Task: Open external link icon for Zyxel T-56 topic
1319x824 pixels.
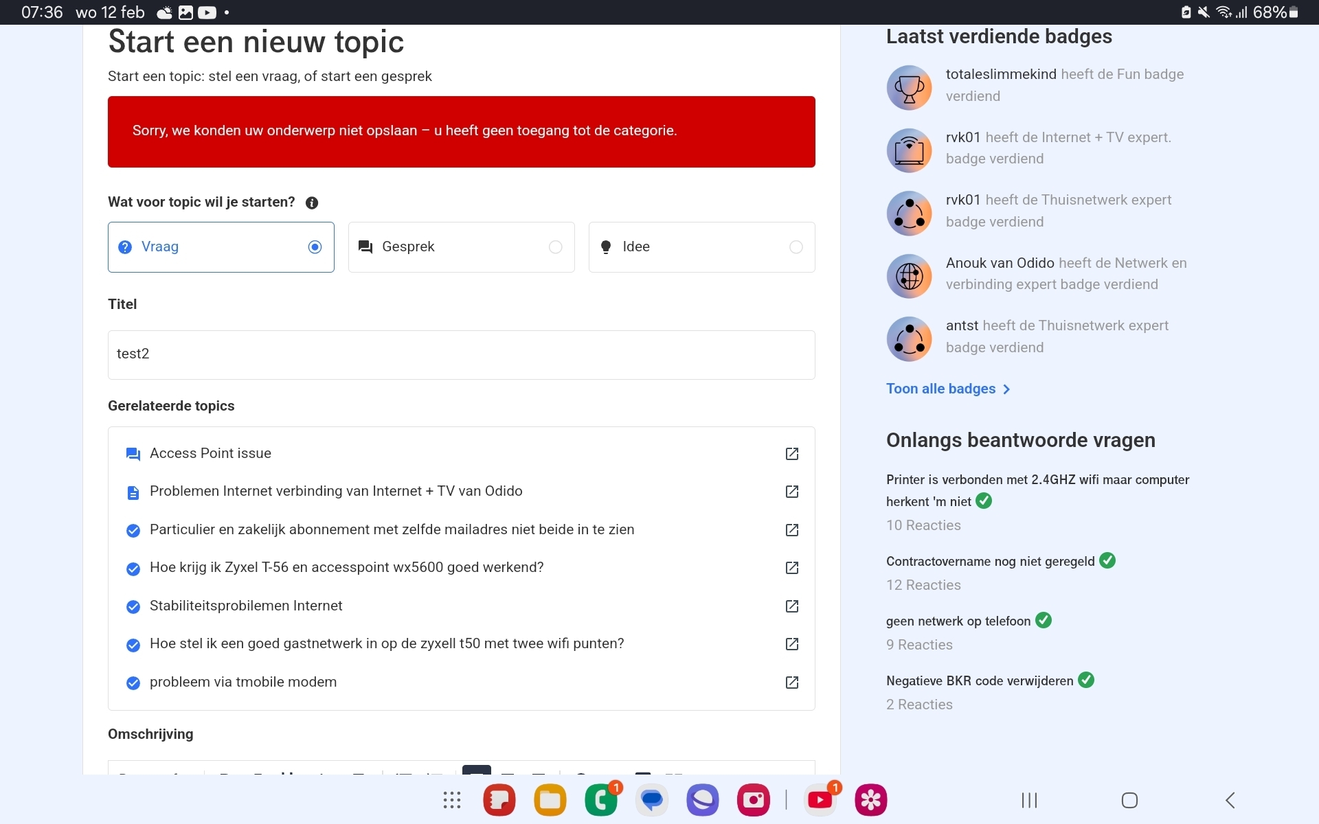Action: [x=792, y=568]
